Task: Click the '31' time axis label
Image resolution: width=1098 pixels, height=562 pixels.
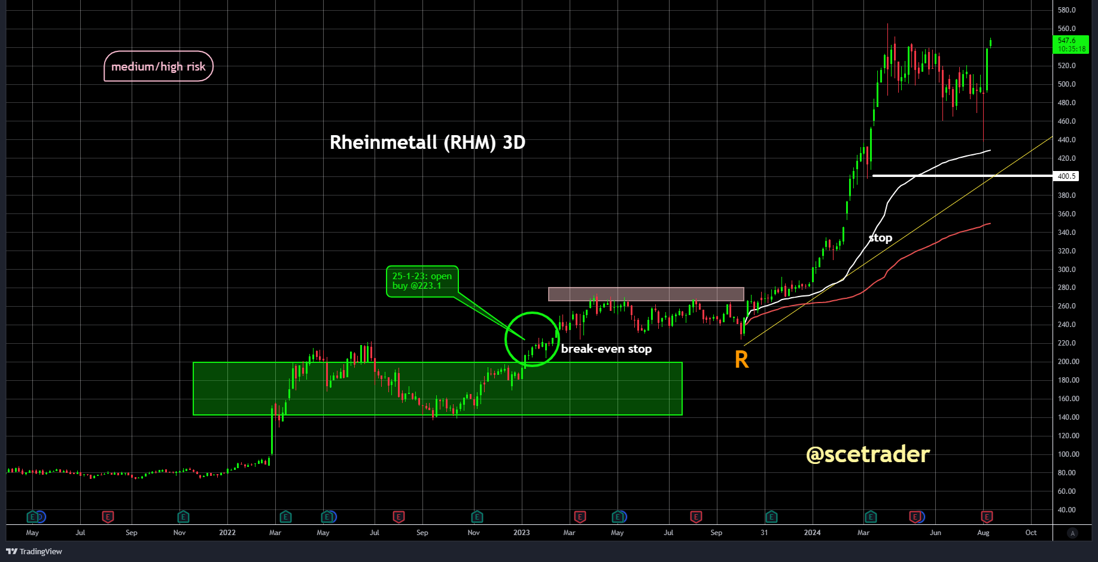Action: coord(764,533)
